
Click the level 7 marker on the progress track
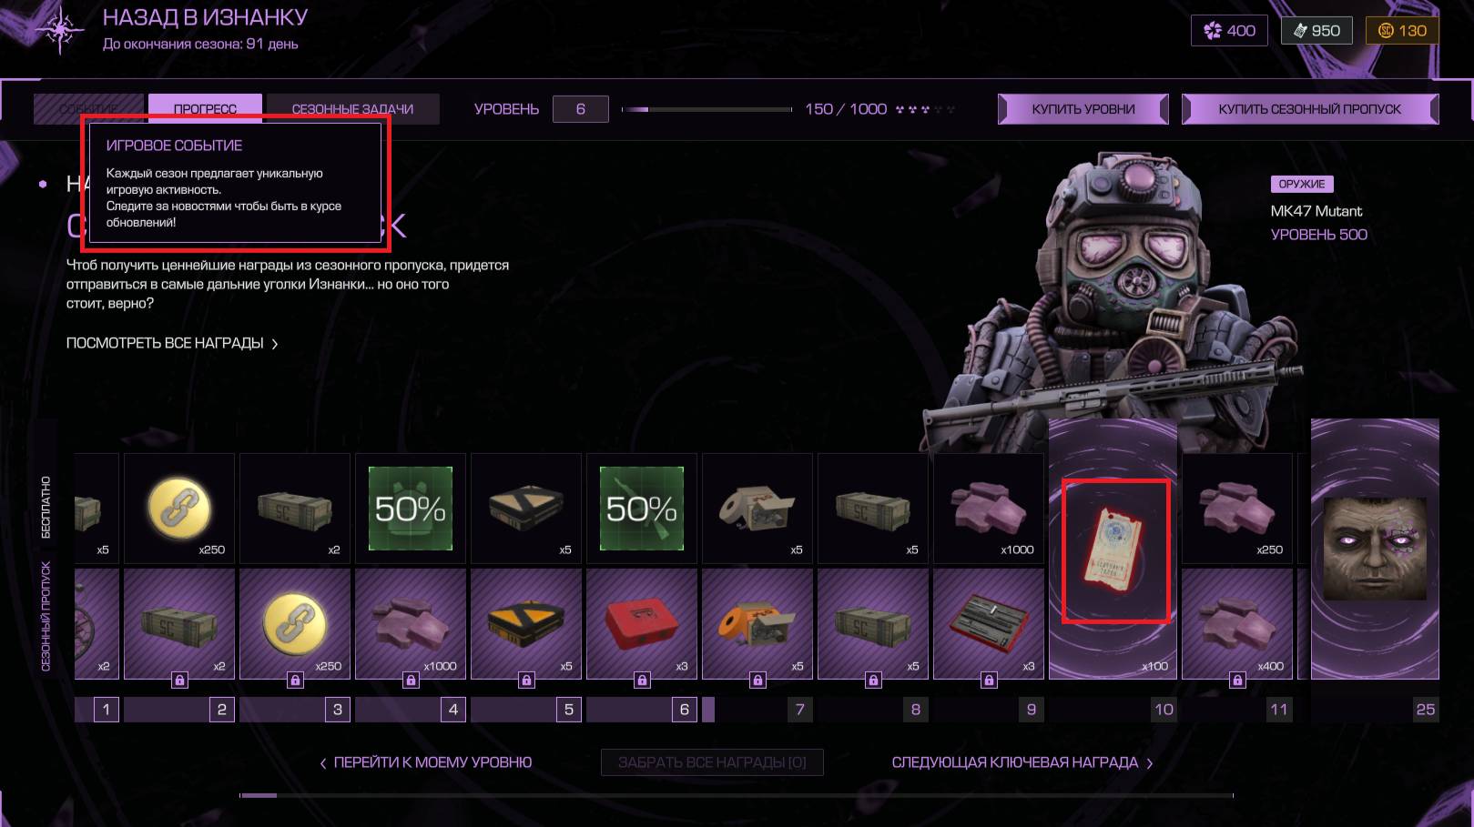point(799,710)
